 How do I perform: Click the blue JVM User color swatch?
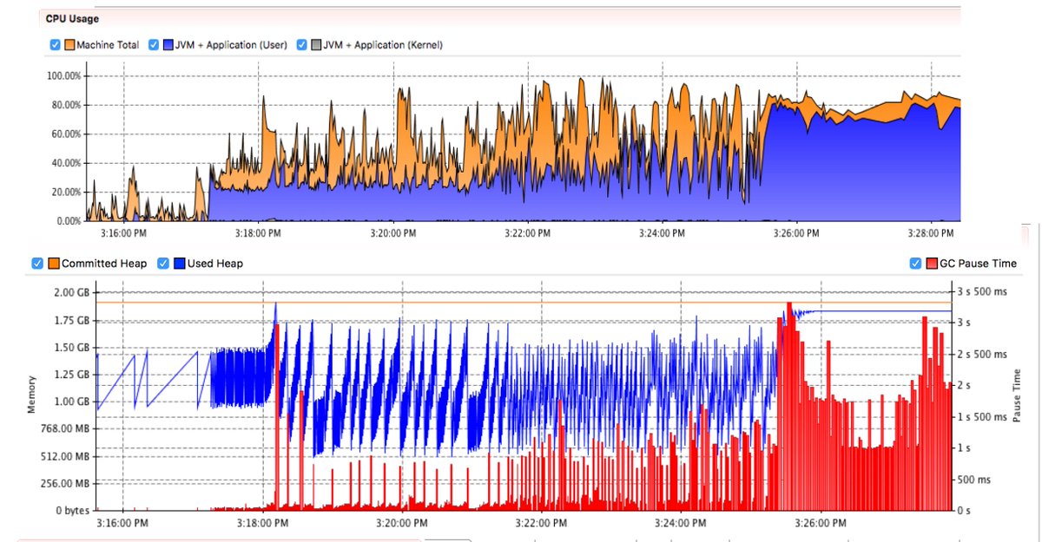(168, 44)
